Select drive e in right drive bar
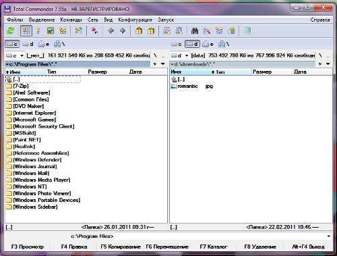The width and height of the screenshot is (337, 256). (x=208, y=44)
